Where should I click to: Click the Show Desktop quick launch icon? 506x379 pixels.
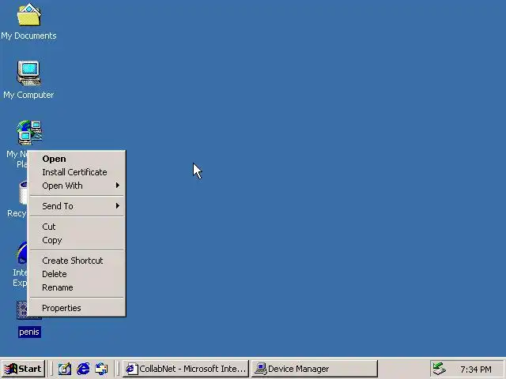coord(65,369)
